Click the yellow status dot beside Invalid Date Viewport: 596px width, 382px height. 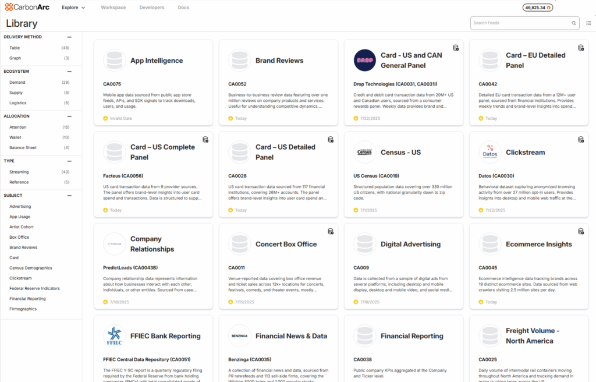(x=105, y=118)
